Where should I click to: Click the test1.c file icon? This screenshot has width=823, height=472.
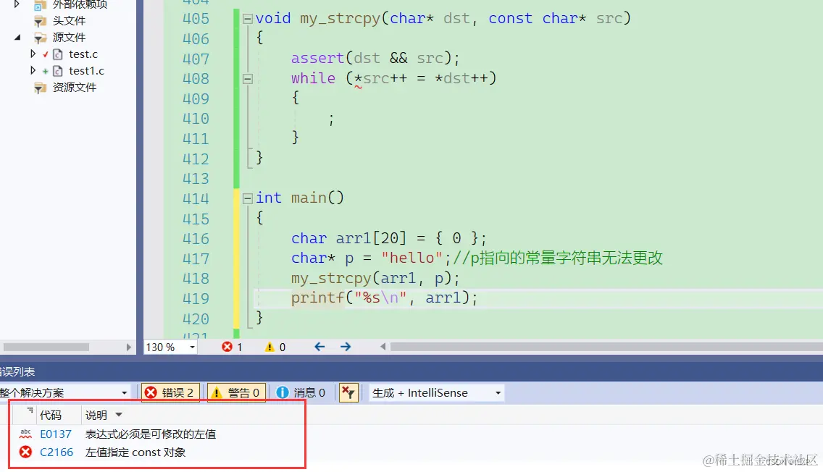click(x=58, y=70)
